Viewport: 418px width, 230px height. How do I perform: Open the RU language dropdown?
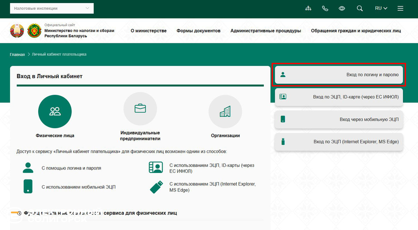coord(381,8)
